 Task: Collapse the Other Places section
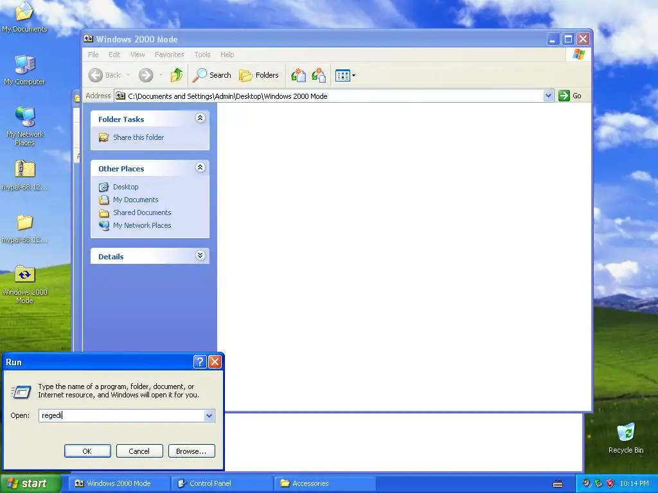click(200, 168)
